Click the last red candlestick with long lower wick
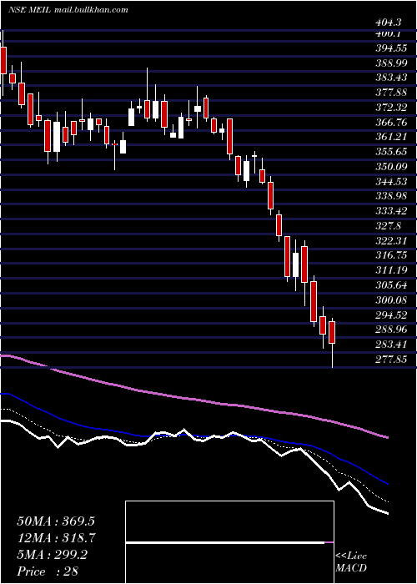This screenshot has height=584, width=417. pos(332,343)
